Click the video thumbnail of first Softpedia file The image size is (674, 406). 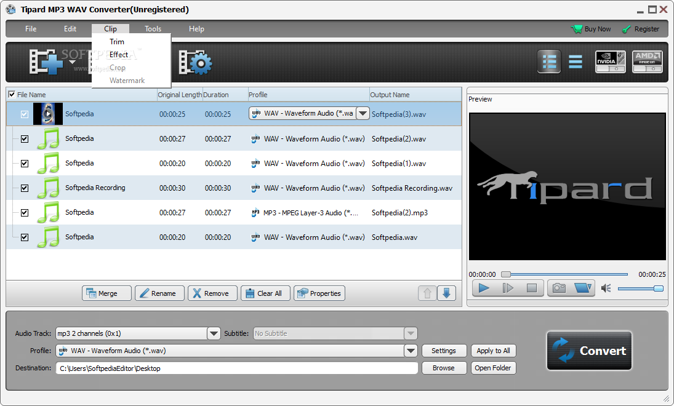pyautogui.click(x=48, y=114)
